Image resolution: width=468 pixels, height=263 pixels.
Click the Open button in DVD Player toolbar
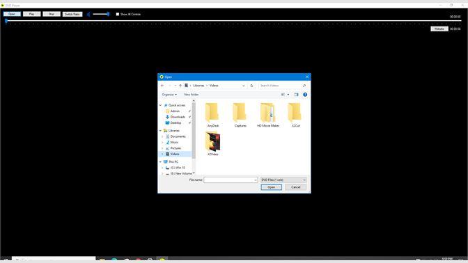(x=12, y=14)
